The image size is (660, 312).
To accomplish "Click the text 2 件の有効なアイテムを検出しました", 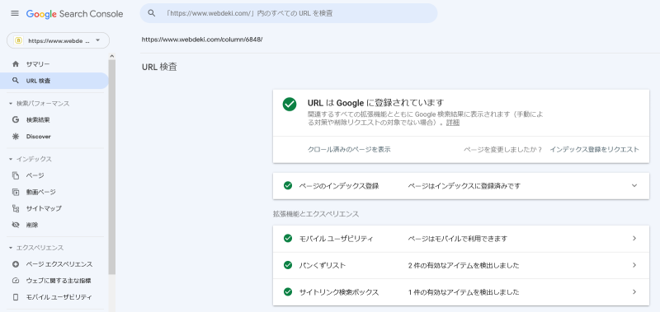I will click(x=464, y=265).
